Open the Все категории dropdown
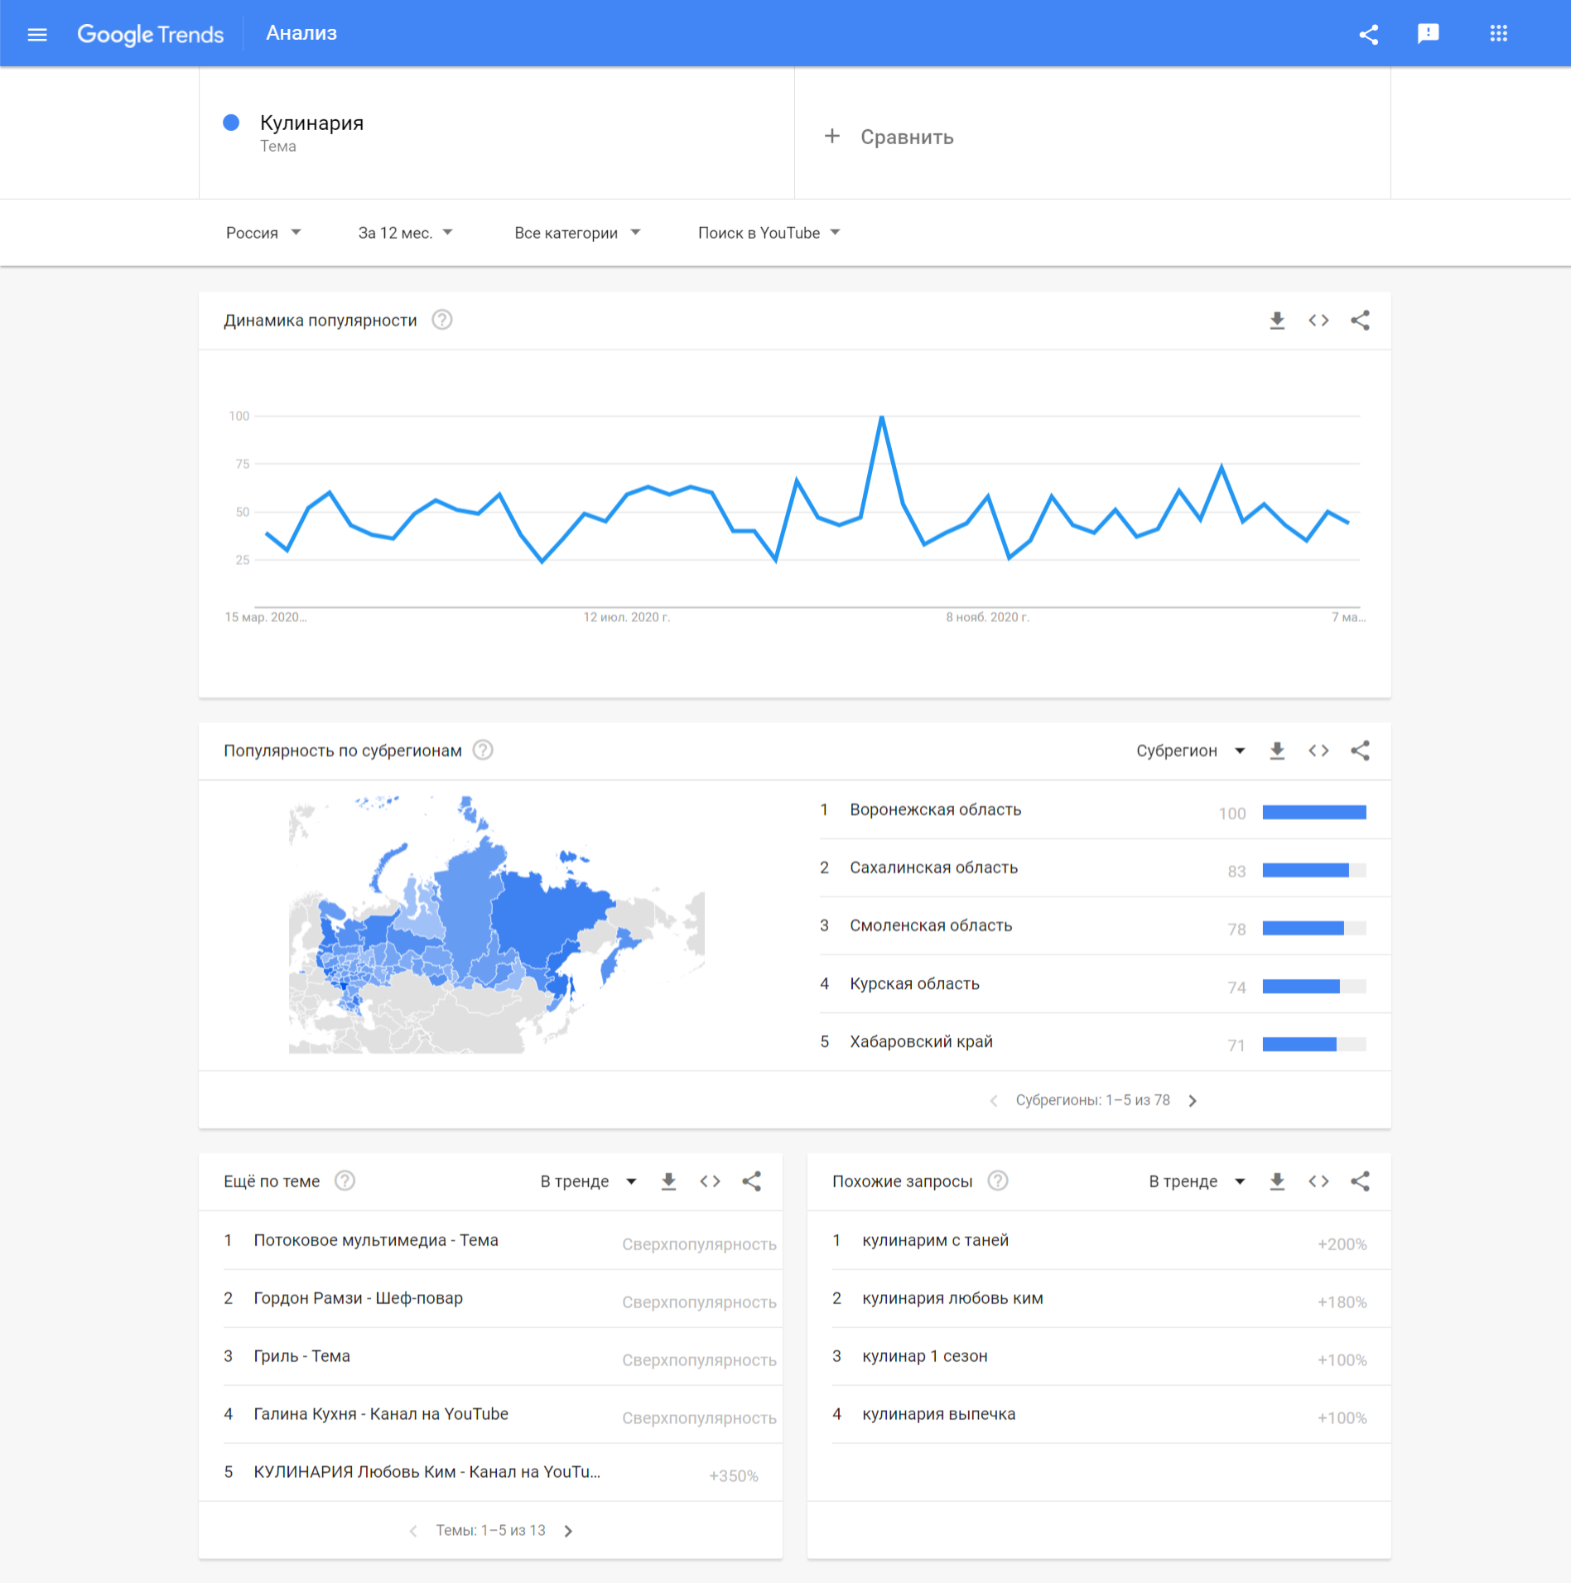1571x1583 pixels. point(577,233)
